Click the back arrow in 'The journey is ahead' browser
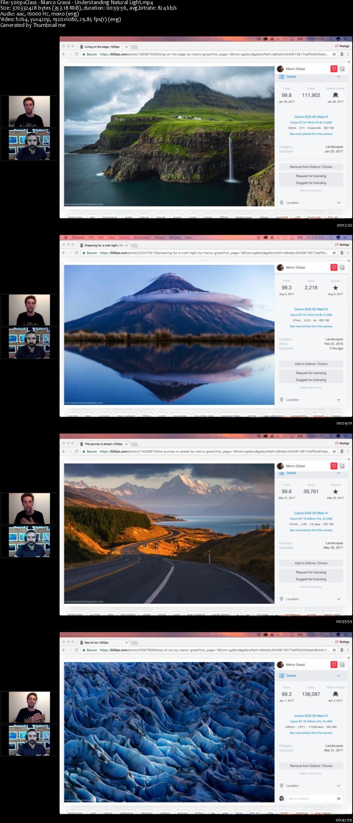This screenshot has height=823, width=353. (63, 451)
